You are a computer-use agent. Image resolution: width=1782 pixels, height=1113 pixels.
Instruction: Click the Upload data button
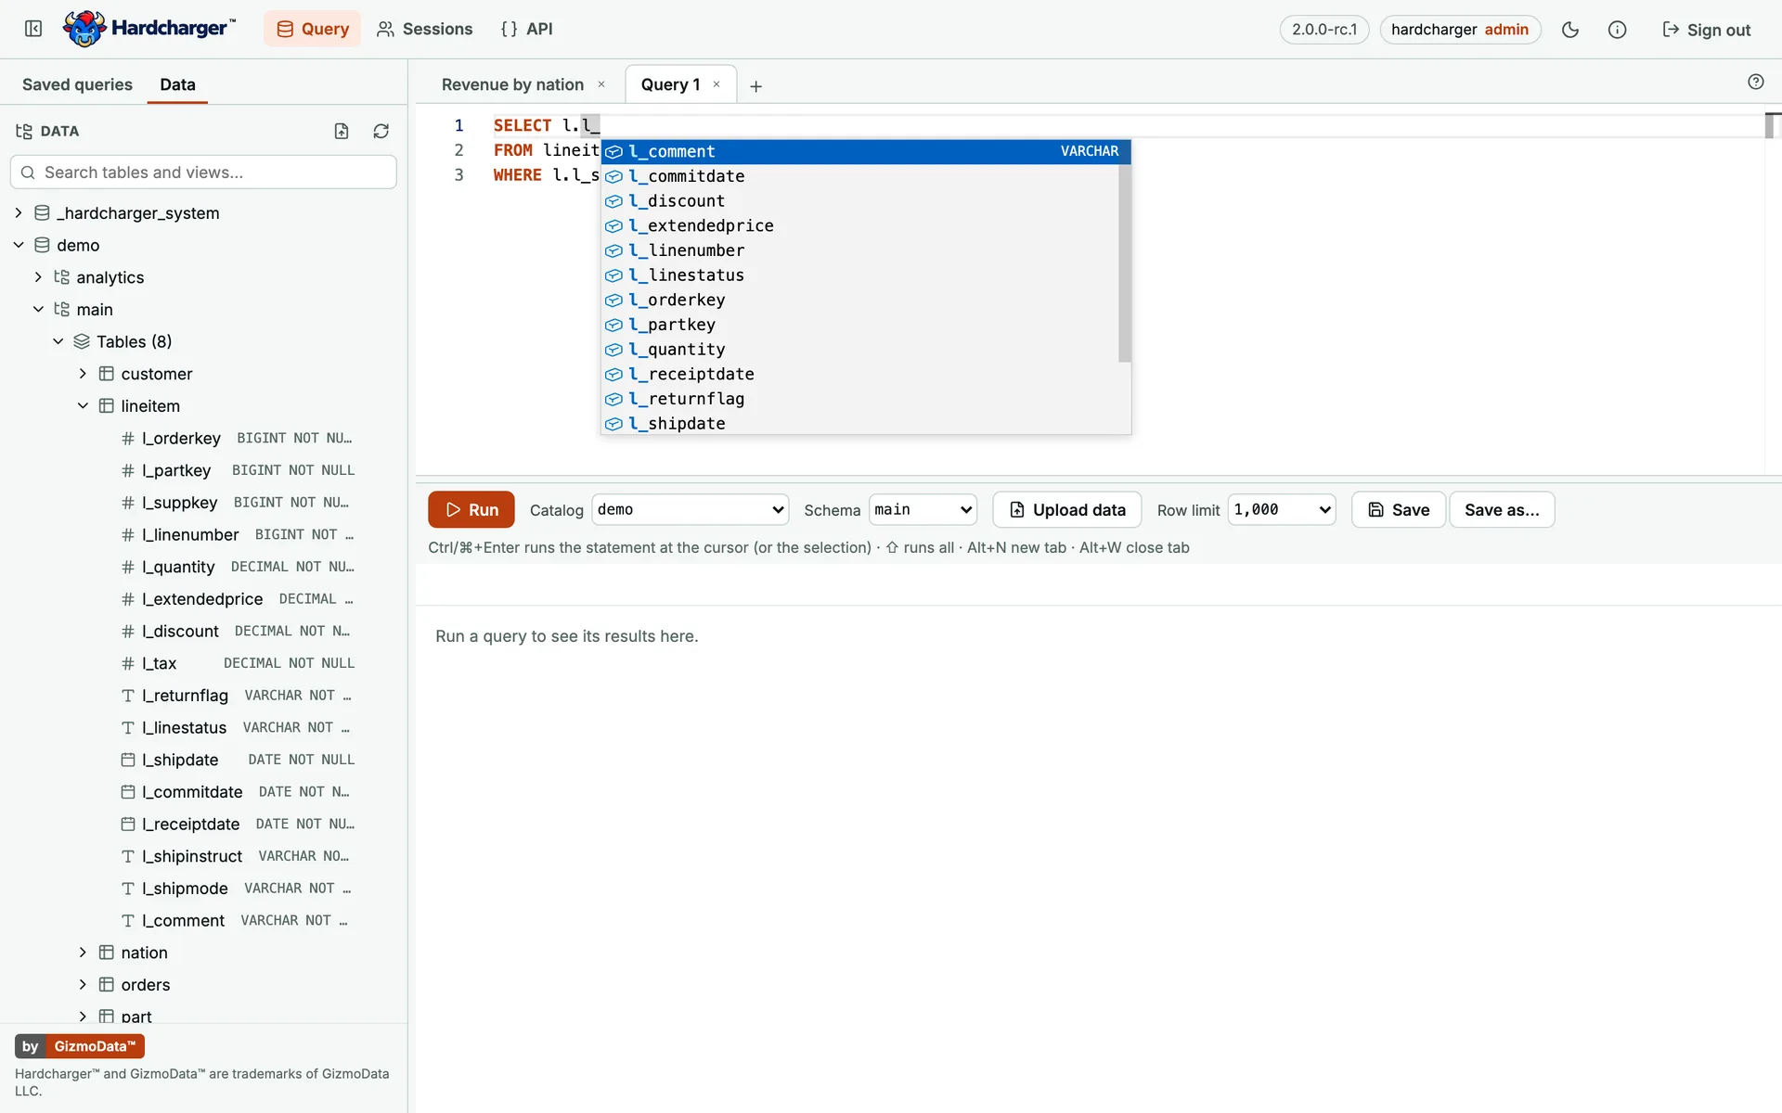1067,509
